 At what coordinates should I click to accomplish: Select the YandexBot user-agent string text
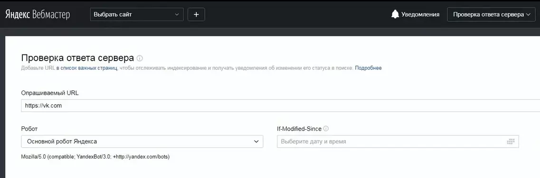click(95, 157)
